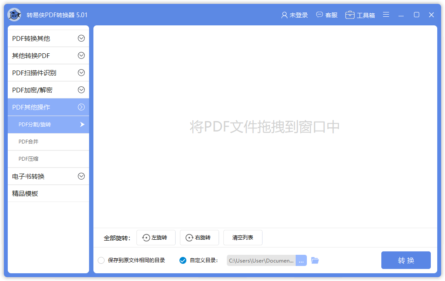This screenshot has height=281, width=445.
Task: Expand the PDF扫描件识别 section
Action: click(48, 73)
